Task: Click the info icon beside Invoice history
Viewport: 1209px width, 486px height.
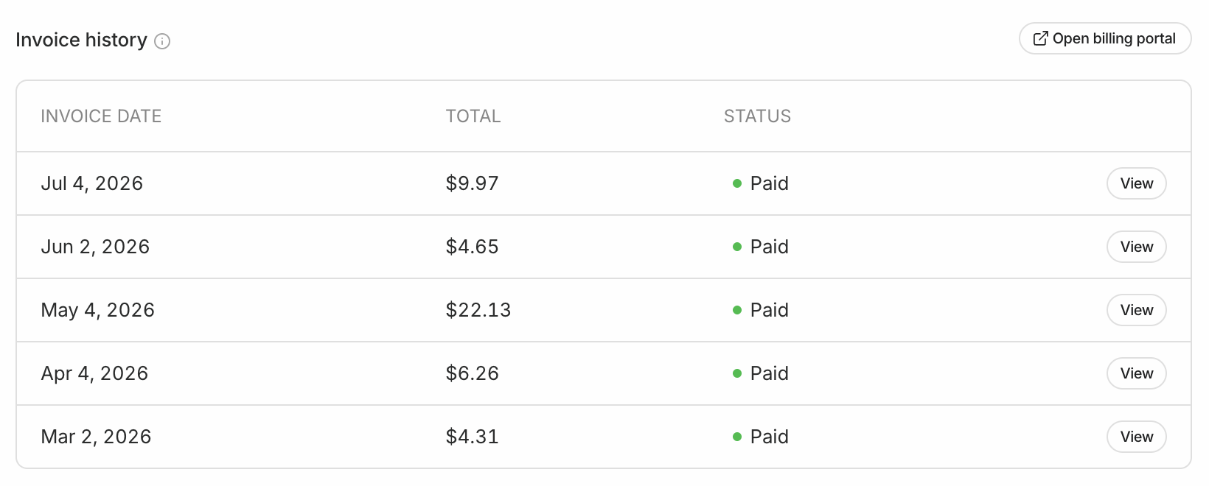Action: (x=162, y=41)
